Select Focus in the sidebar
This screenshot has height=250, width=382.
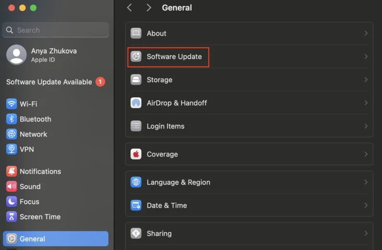pyautogui.click(x=56, y=201)
